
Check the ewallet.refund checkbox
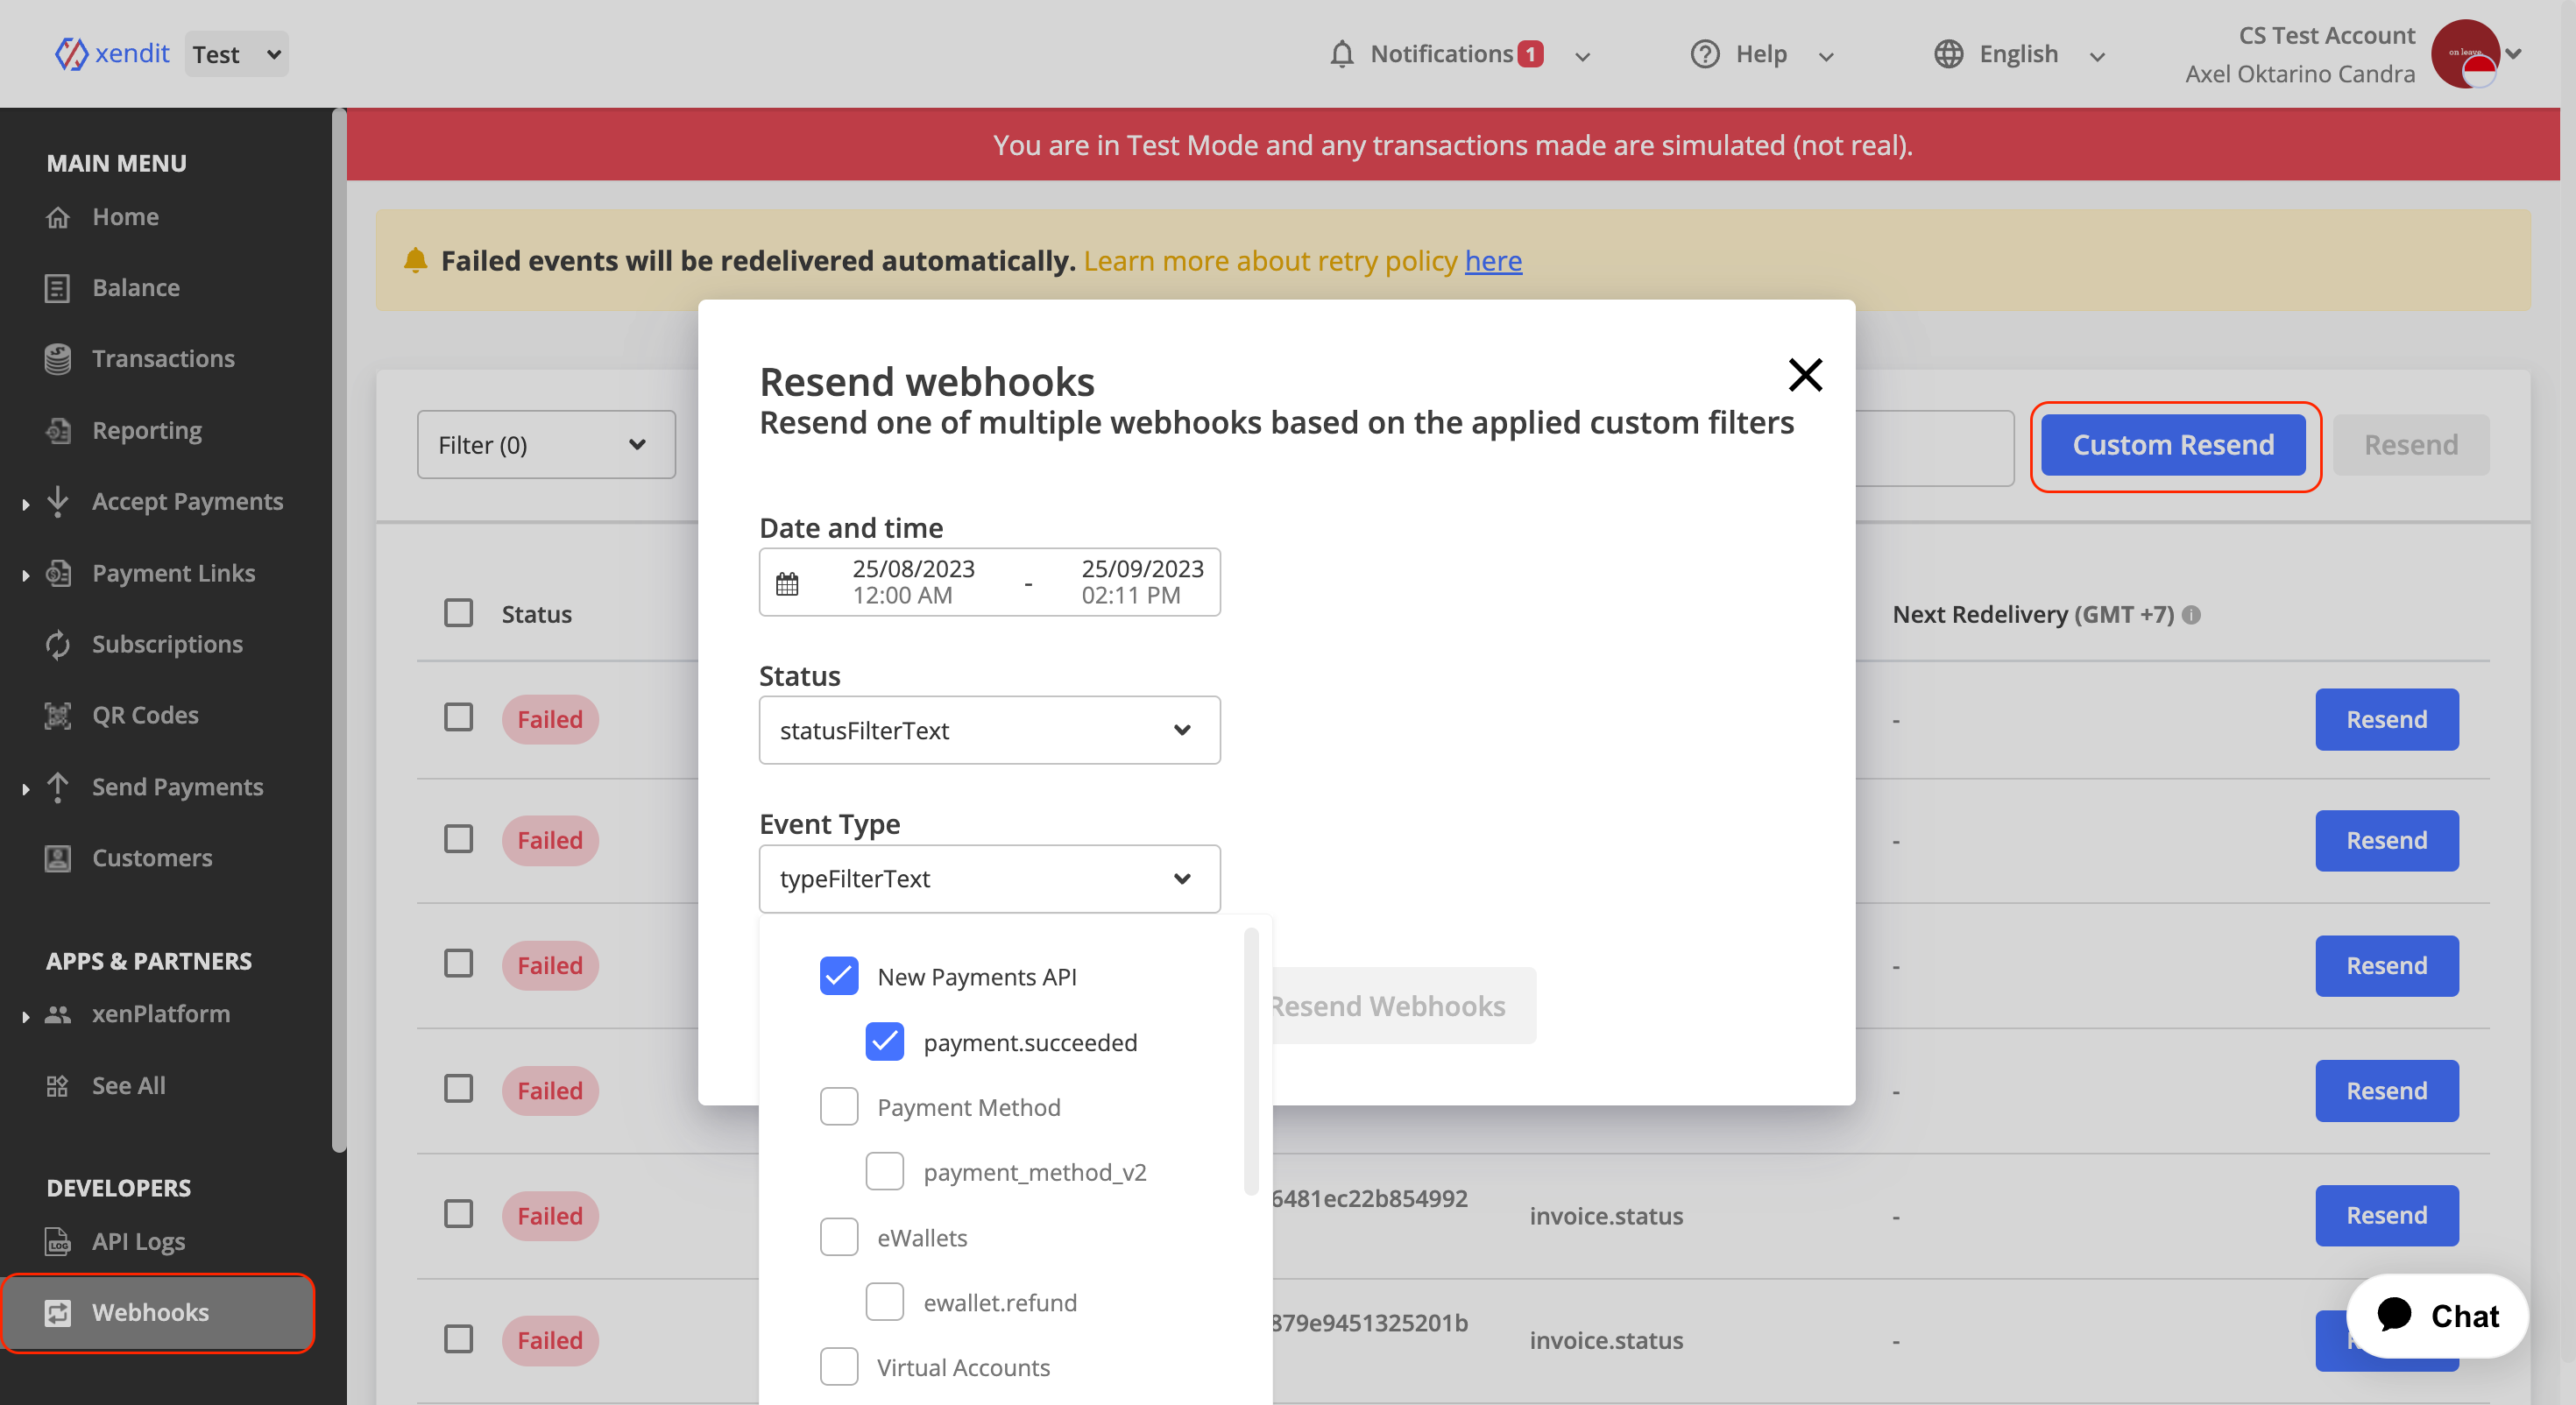click(x=884, y=1302)
